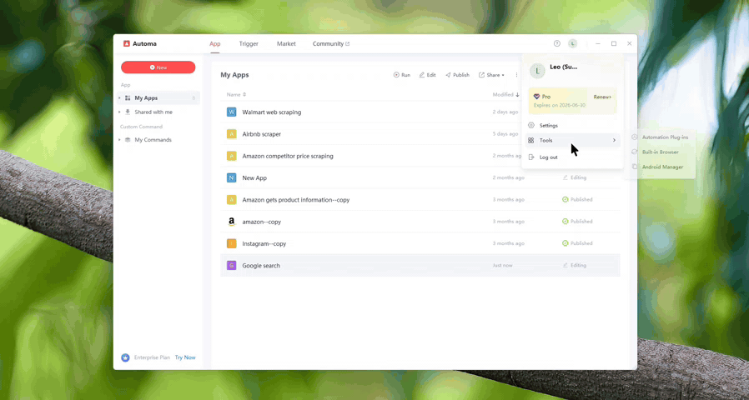749x400 pixels.
Task: Click the Enterprise Plan crown icon
Action: (x=126, y=357)
